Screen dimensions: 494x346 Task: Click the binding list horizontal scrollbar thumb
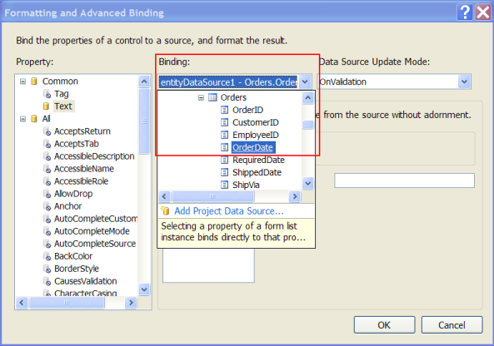(x=212, y=196)
